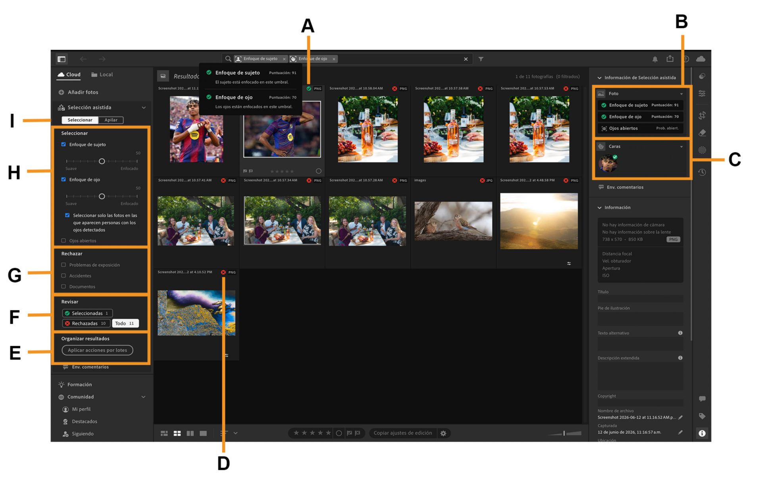
Task: Collapse Información de Selección asistida
Action: coord(600,78)
